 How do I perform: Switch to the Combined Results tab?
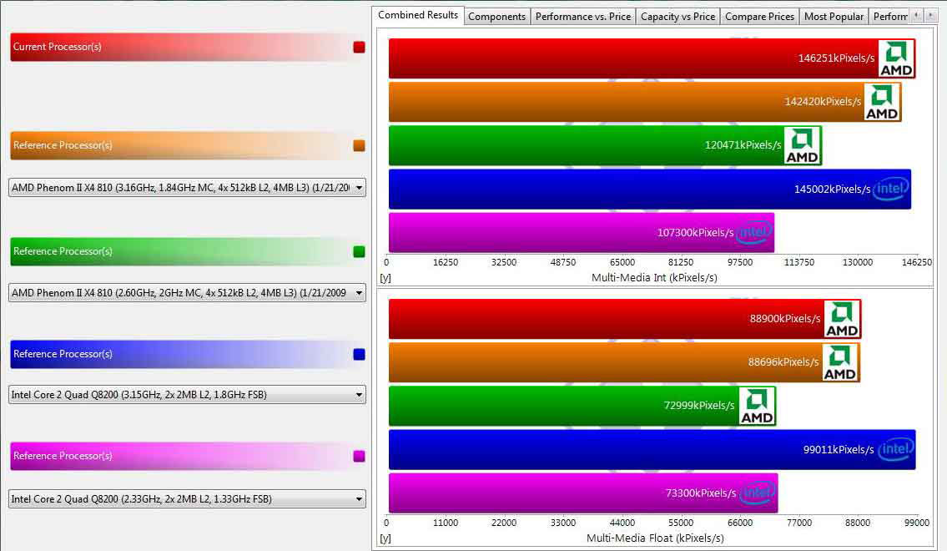tap(418, 15)
